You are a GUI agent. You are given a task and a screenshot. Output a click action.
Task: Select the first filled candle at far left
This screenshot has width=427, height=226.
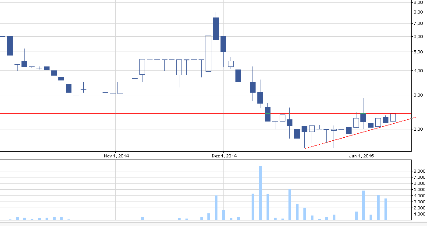coord(10,45)
